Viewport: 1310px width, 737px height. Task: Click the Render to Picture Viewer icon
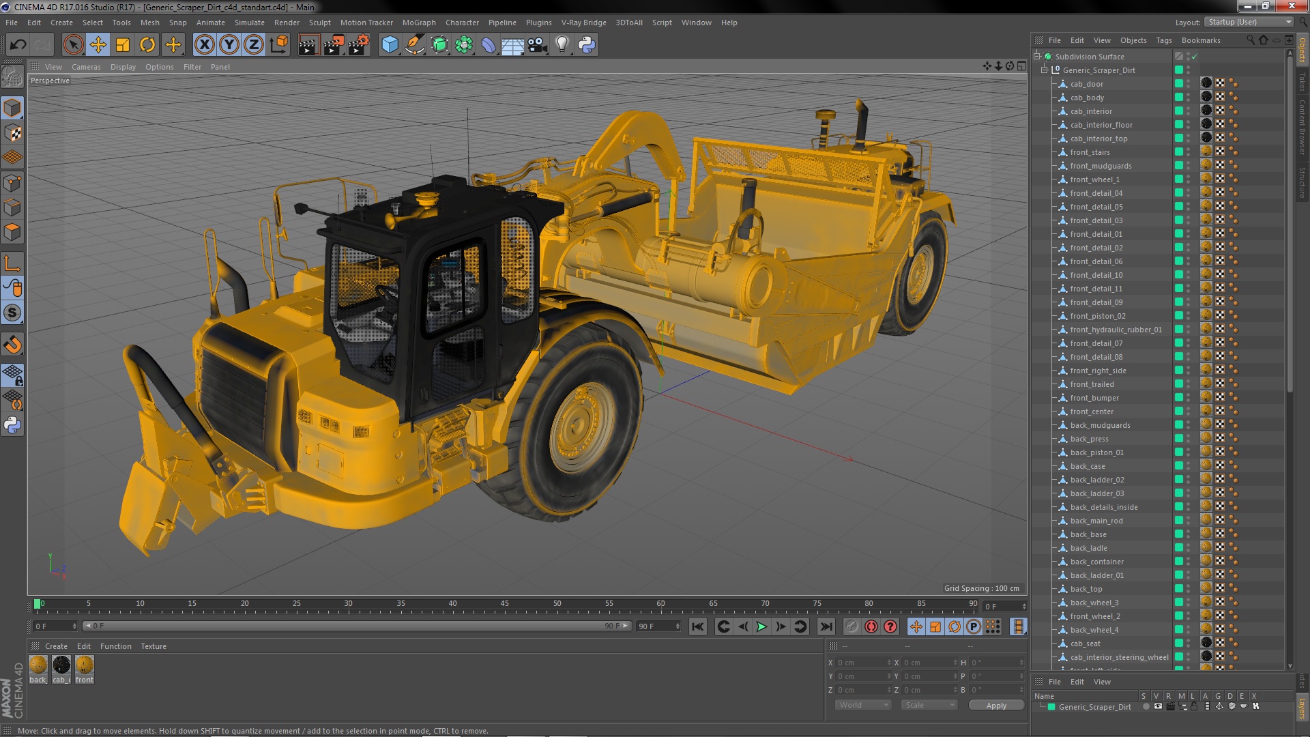[x=333, y=45]
